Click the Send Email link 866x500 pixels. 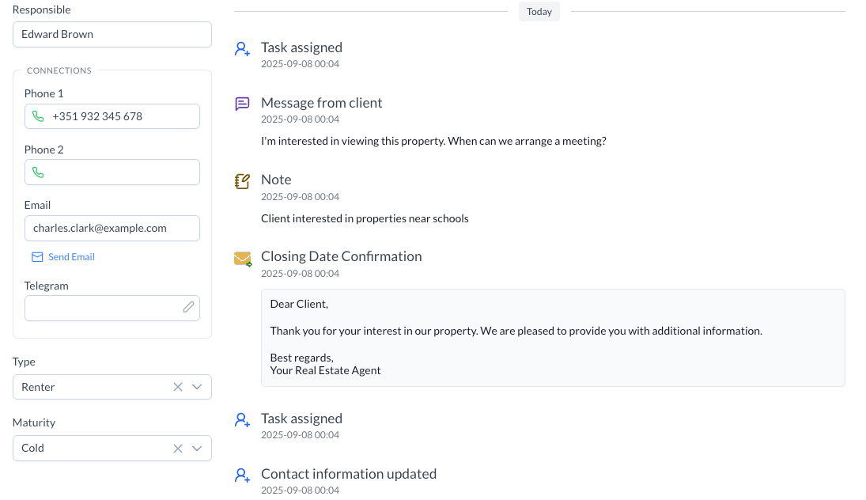coord(71,256)
